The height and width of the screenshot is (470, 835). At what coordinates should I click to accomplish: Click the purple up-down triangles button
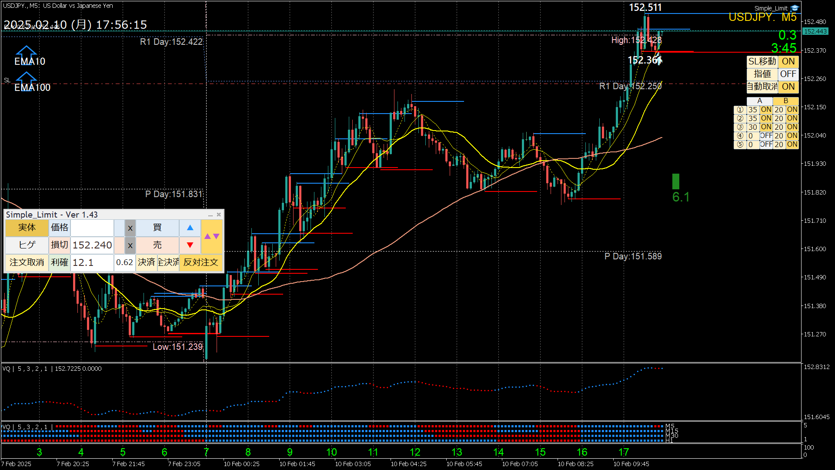pos(212,236)
